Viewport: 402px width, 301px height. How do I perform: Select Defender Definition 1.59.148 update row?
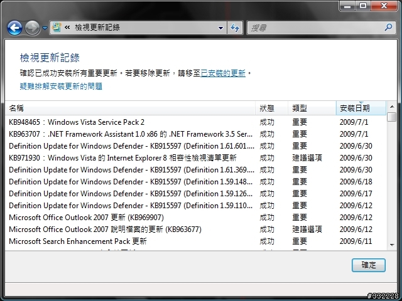point(195,182)
